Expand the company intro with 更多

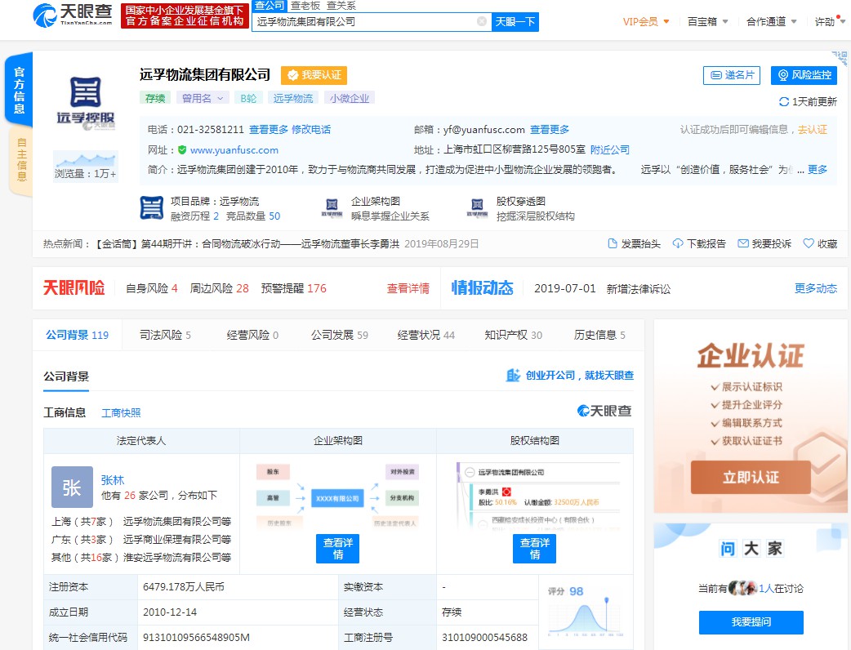click(818, 169)
